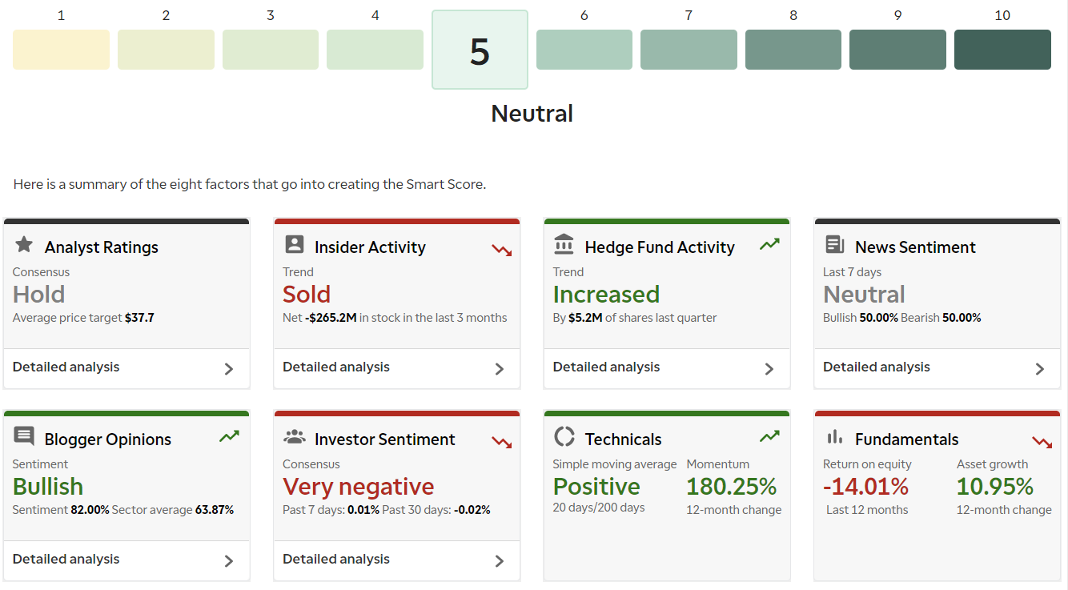
Task: Expand Analyst Ratings detailed analysis chevron
Action: click(x=229, y=369)
